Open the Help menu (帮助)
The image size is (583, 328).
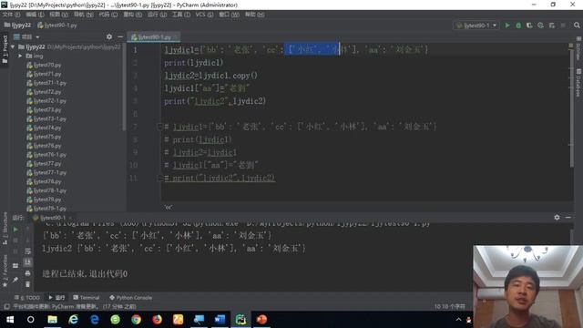click(254, 15)
